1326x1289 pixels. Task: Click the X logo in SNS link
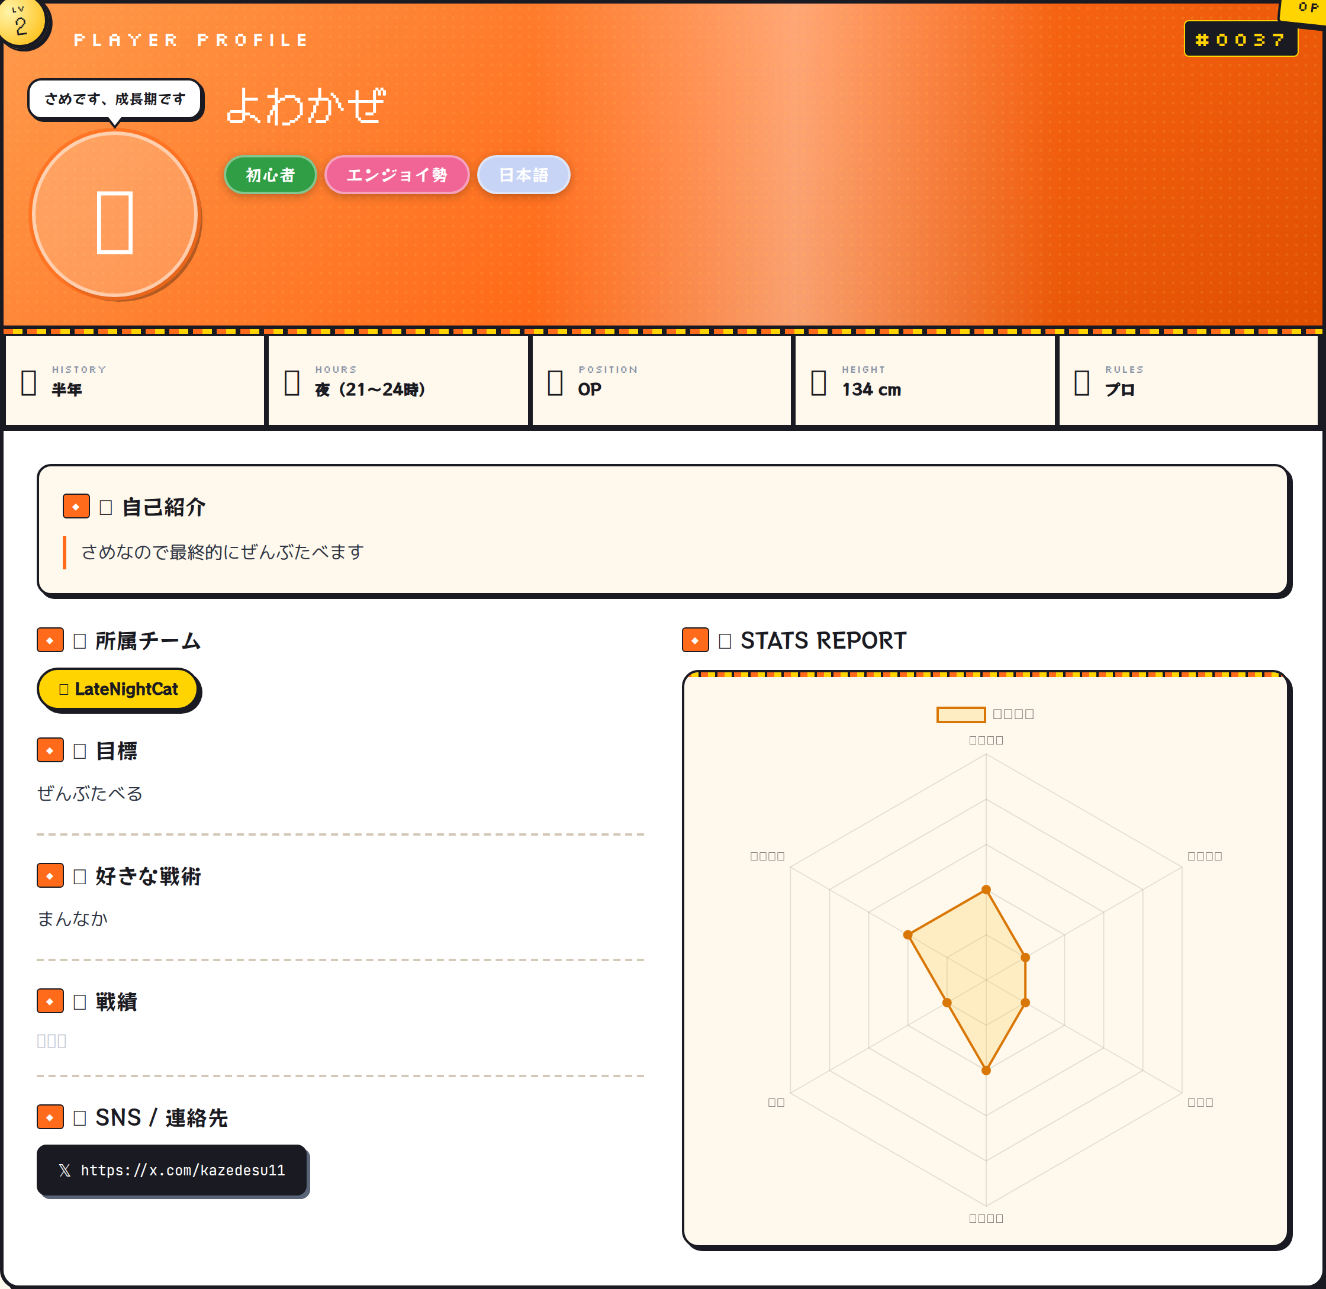point(65,1171)
